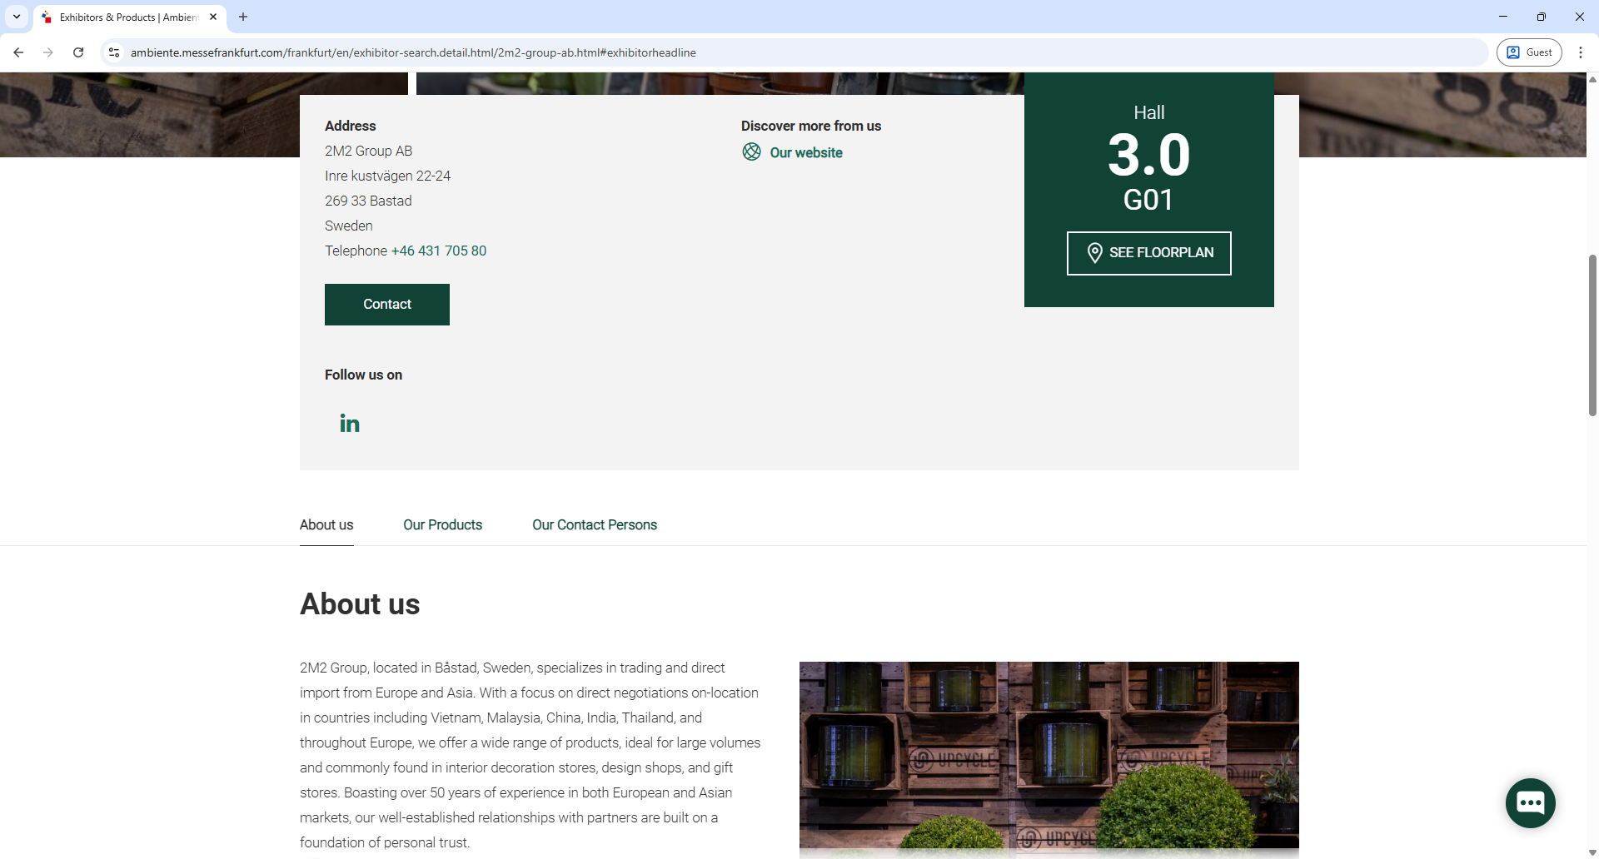Open a new browser tab

click(x=243, y=17)
